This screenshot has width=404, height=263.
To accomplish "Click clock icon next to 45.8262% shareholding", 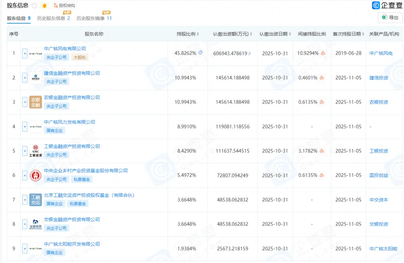I will [x=200, y=53].
